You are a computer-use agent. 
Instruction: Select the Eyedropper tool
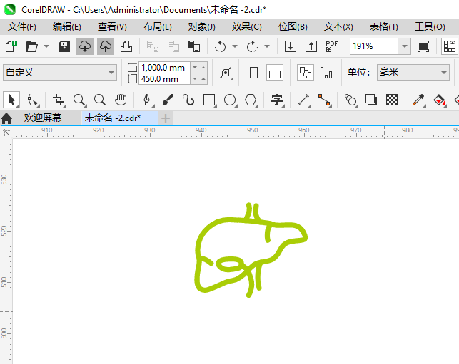pyautogui.click(x=418, y=100)
